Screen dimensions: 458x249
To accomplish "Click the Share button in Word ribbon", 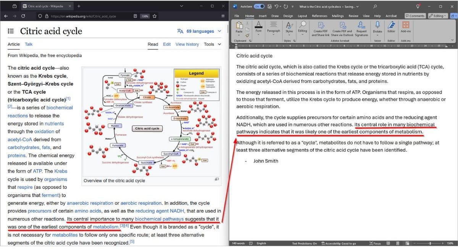I will pyautogui.click(x=453, y=16).
